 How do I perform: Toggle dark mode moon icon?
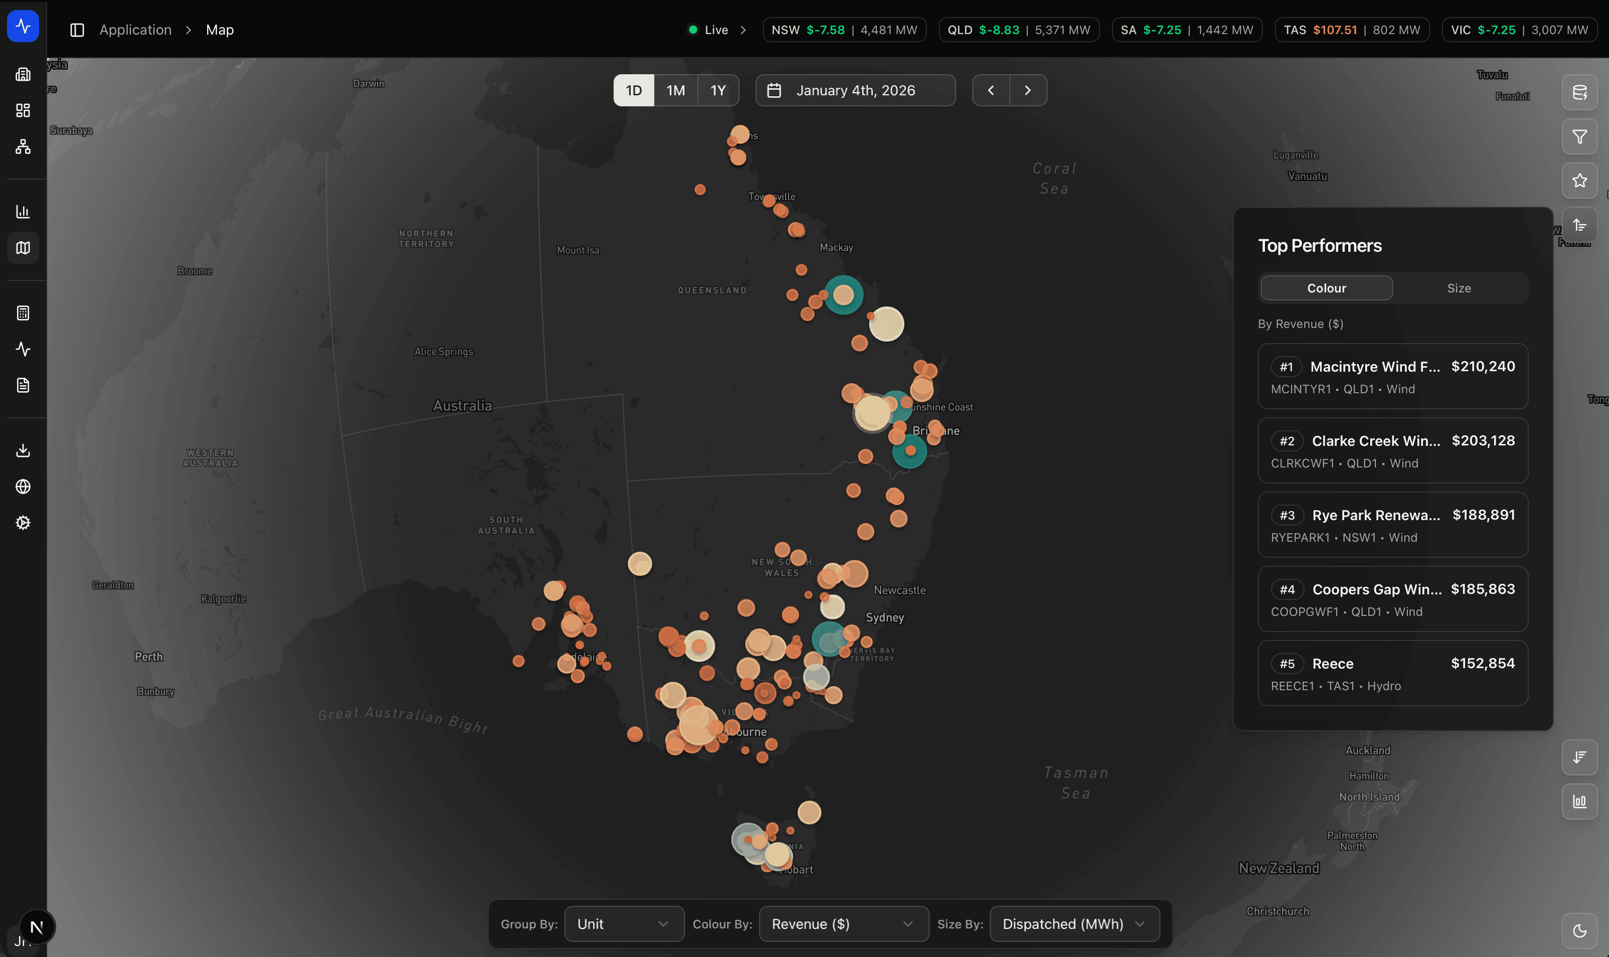click(x=1579, y=930)
